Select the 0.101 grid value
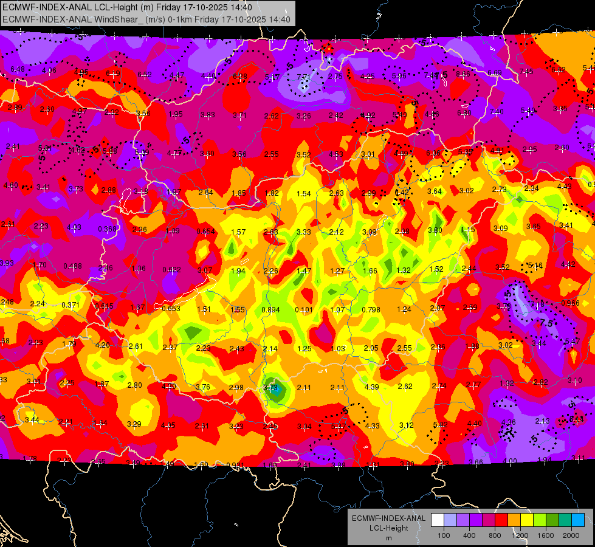The image size is (595, 547). coord(304,310)
